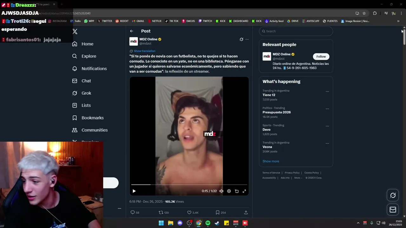The image size is (406, 228).
Task: Open Accessibility footer link
Action: click(269, 178)
